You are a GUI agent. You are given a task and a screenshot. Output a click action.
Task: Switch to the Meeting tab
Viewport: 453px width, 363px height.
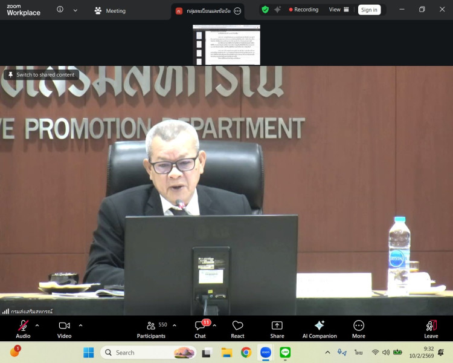(110, 10)
